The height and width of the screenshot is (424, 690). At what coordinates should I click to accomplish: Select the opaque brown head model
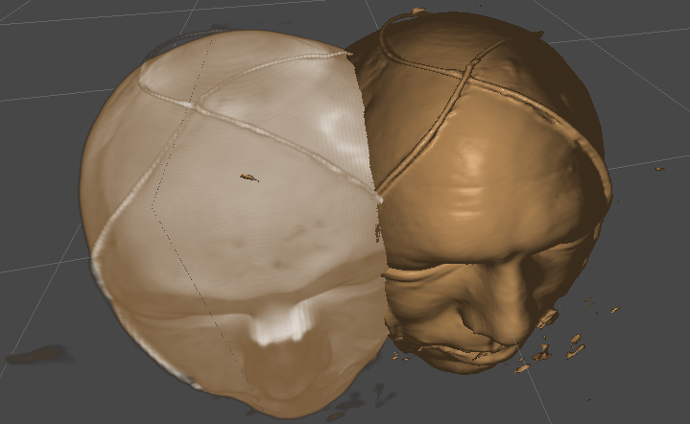click(x=480, y=194)
